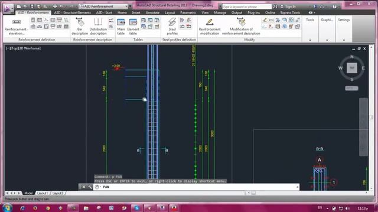Image resolution: width=378 pixels, height=212 pixels.
Task: Click the New drawing quick access icon
Action: click(x=19, y=6)
